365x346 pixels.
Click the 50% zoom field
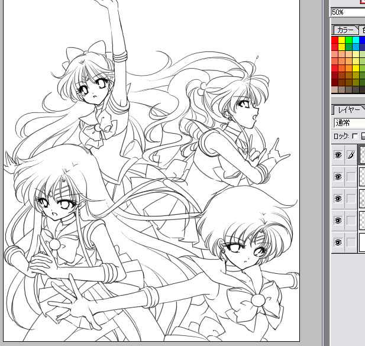[x=348, y=12]
